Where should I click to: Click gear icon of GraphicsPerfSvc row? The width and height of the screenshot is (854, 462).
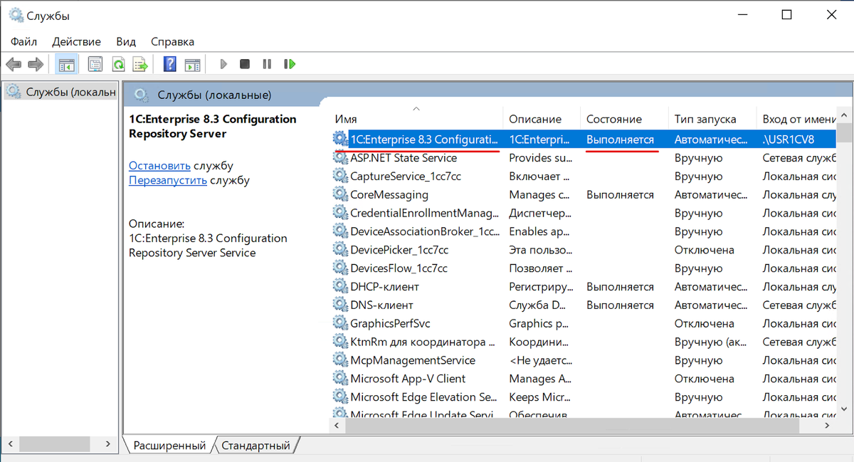pyautogui.click(x=340, y=324)
